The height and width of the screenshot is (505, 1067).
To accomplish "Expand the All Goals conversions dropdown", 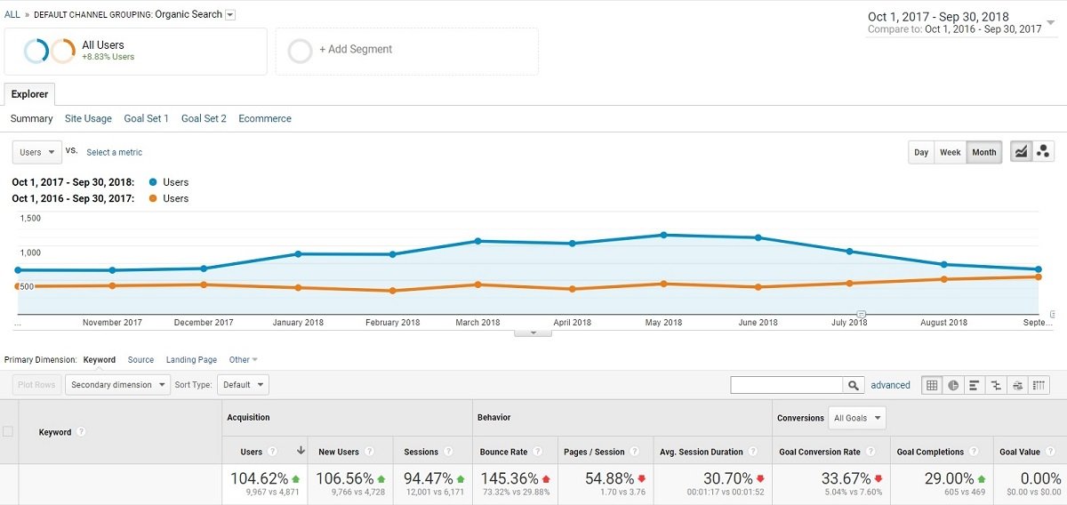I will point(856,418).
